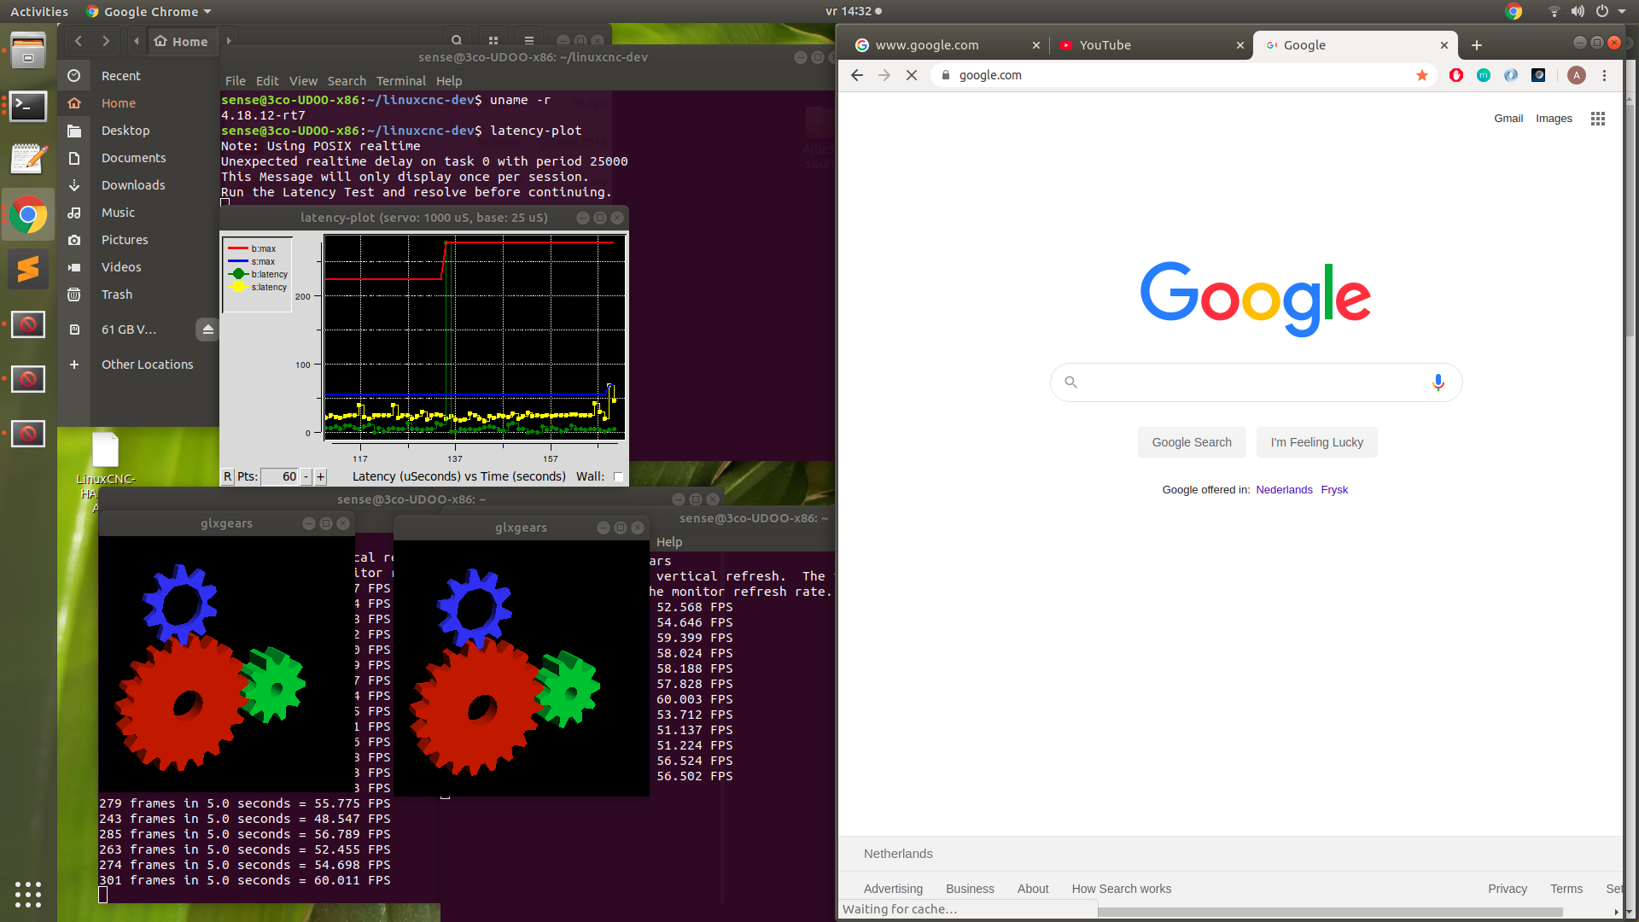Open the Google apps grid
This screenshot has width=1639, height=922.
(x=1598, y=119)
